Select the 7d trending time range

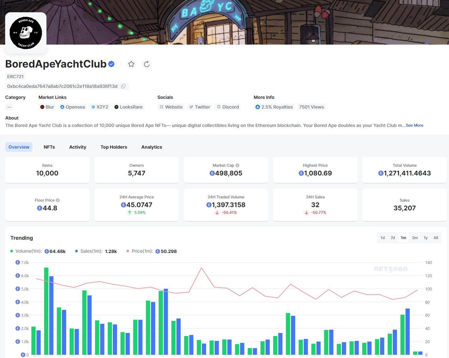click(393, 238)
